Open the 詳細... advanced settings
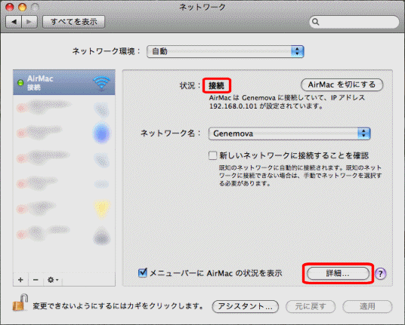The width and height of the screenshot is (405, 325). [338, 274]
